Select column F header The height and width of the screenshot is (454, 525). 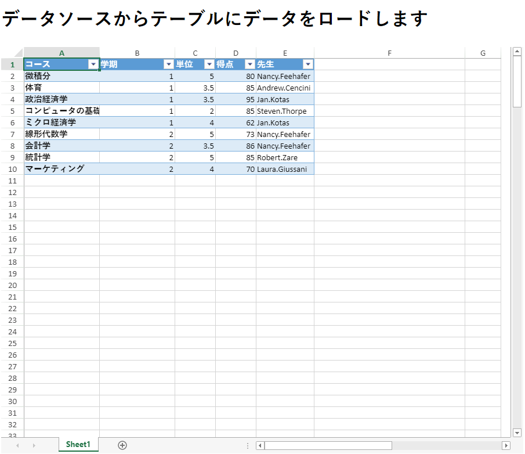click(389, 53)
